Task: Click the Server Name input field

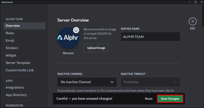Action: 150,37
